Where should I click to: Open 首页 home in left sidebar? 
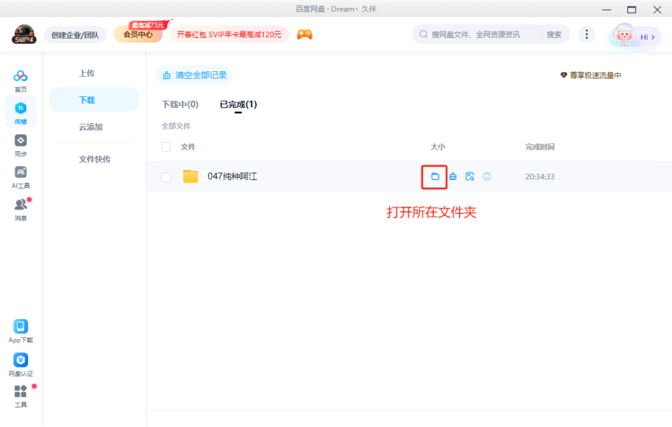click(x=21, y=81)
